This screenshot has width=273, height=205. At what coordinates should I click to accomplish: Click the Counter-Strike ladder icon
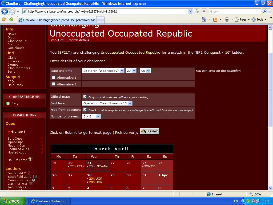34,180
